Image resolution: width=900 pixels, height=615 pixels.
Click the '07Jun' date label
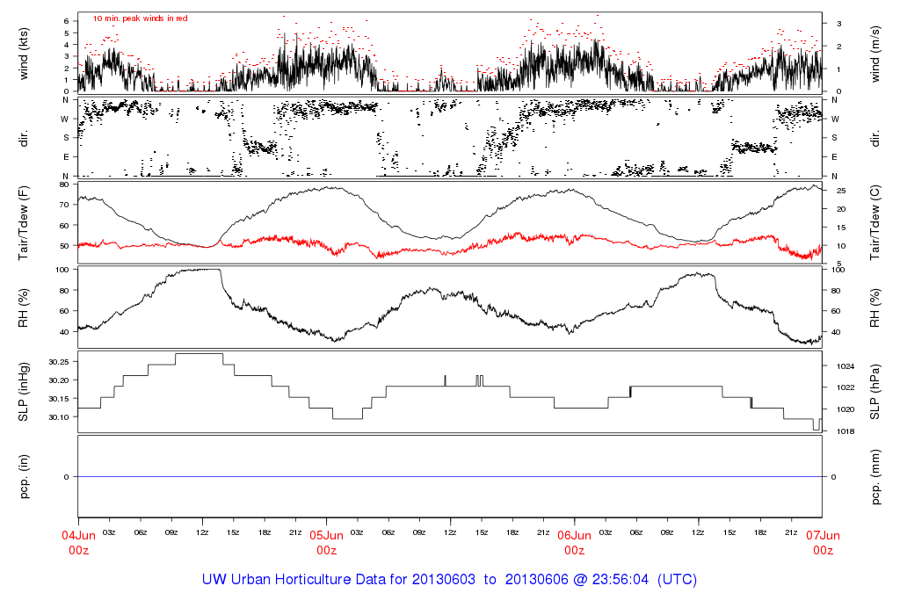823,536
